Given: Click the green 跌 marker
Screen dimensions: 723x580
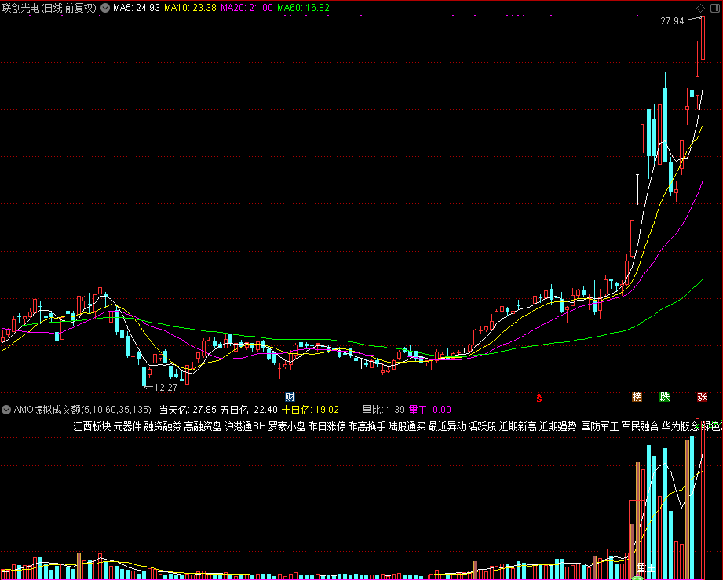Looking at the screenshot, I should point(664,397).
